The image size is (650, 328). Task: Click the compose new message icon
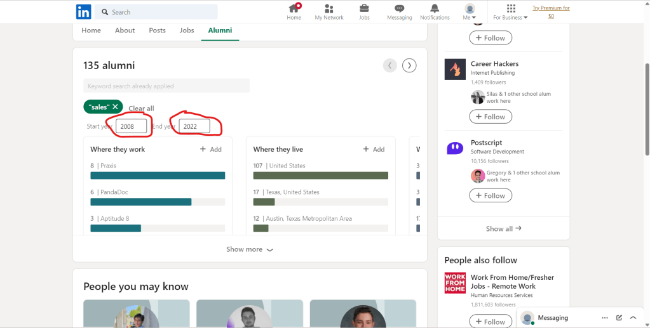point(619,318)
